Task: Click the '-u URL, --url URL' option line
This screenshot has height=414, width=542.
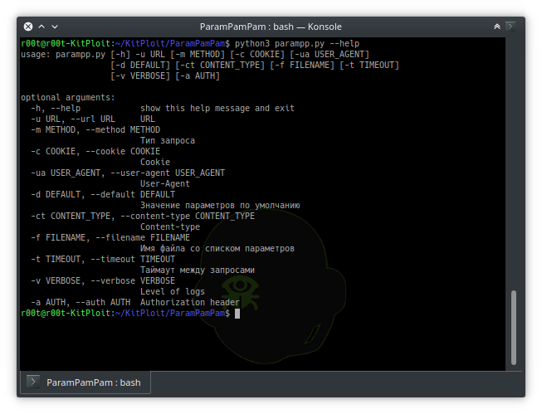Action: tap(73, 119)
